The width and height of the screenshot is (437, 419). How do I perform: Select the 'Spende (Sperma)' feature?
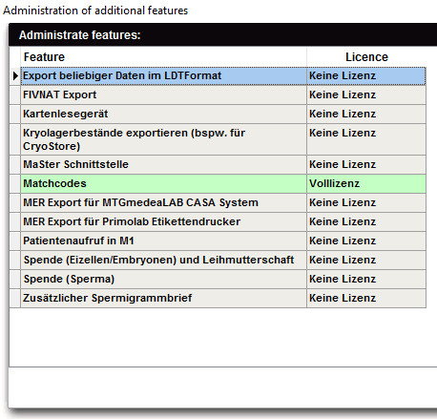pyautogui.click(x=163, y=279)
